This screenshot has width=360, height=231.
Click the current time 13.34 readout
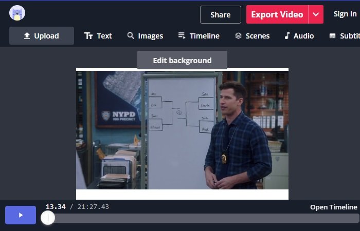coord(56,207)
